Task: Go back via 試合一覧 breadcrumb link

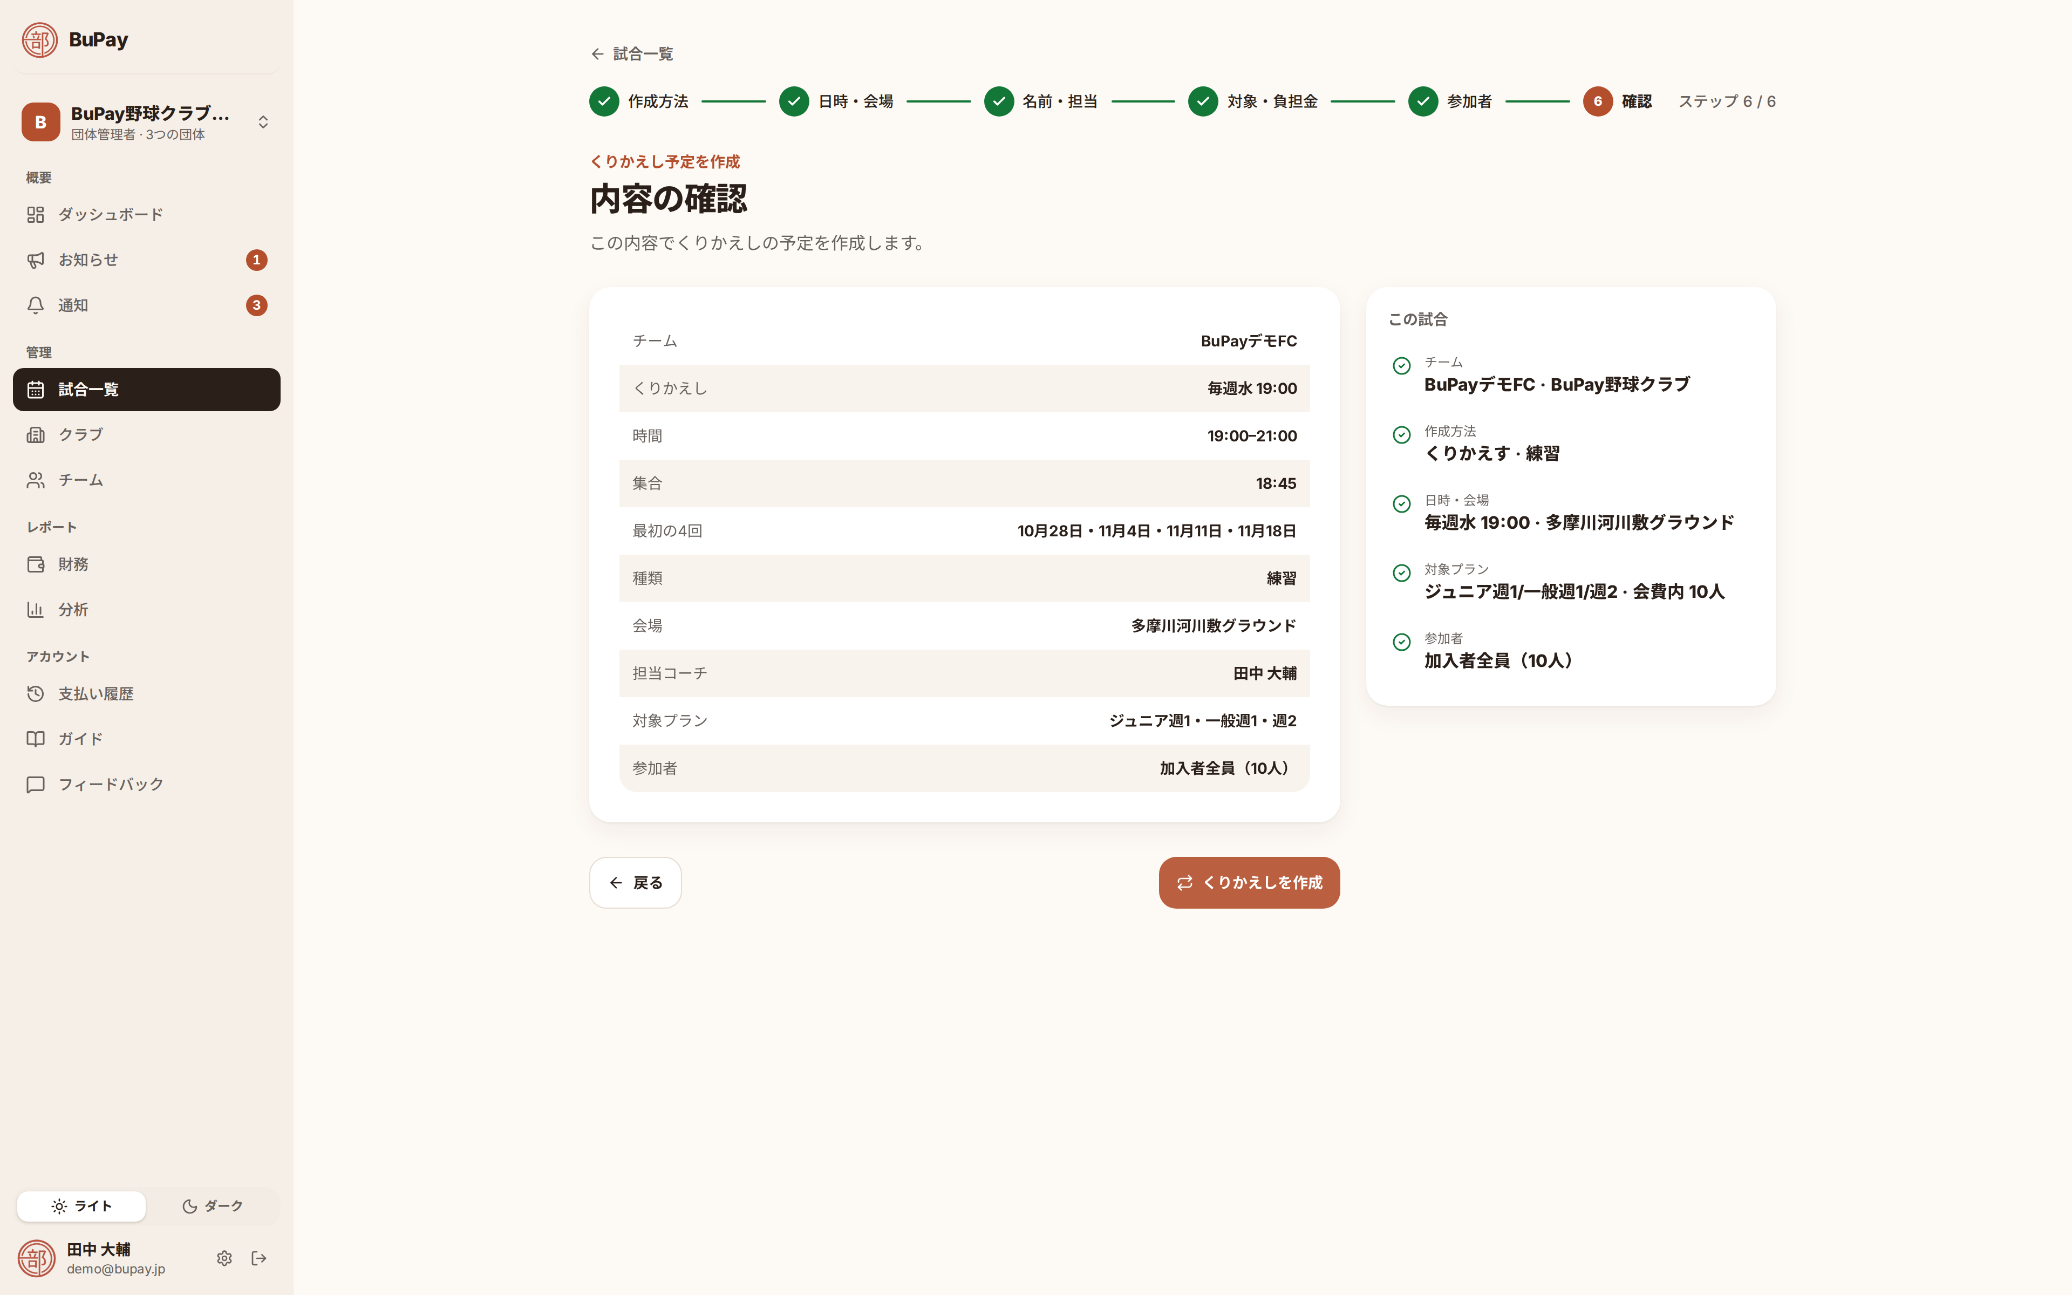Action: tap(632, 54)
